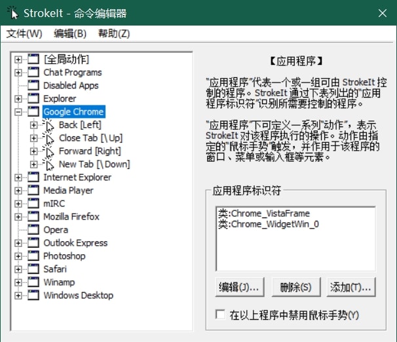Click the Forward [Right] gesture cursor icon

tap(48, 151)
